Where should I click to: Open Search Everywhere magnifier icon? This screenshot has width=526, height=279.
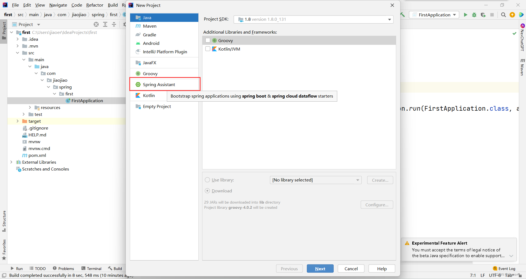point(504,15)
